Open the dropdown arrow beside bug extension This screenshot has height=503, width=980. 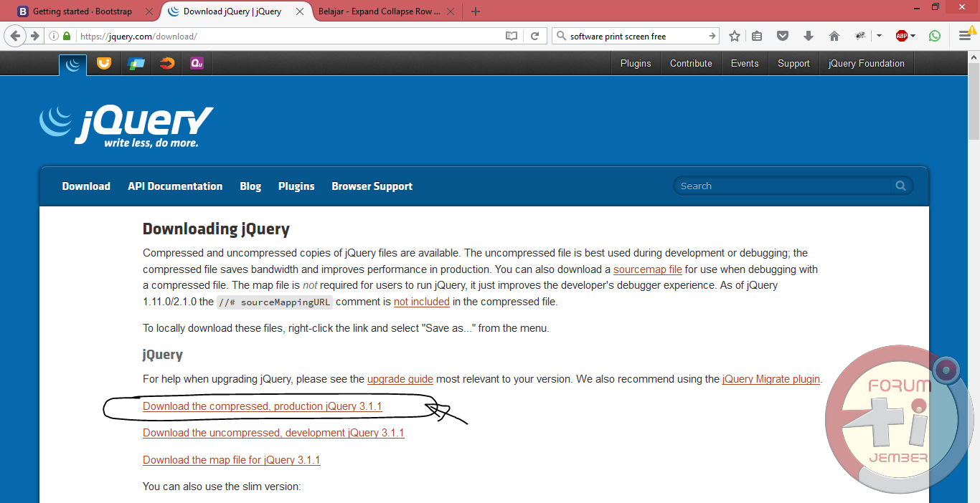[x=879, y=36]
